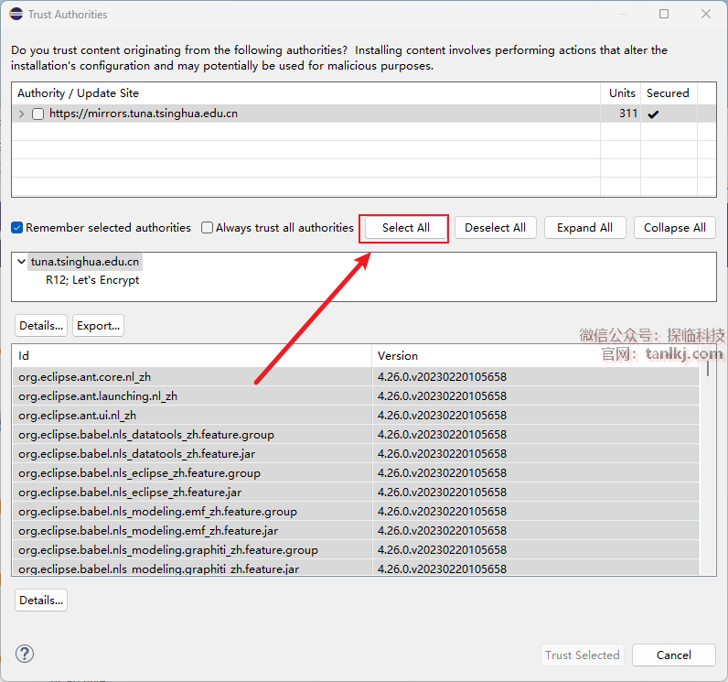Expand the mirrors.tuna.tsinghua.edu.cn tree row
728x682 pixels.
(22, 114)
